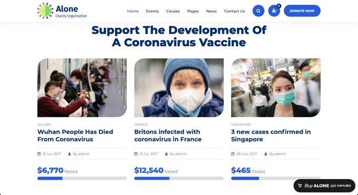The height and width of the screenshot is (195, 358).
Task: Open the Causes menu item
Action: point(173,11)
